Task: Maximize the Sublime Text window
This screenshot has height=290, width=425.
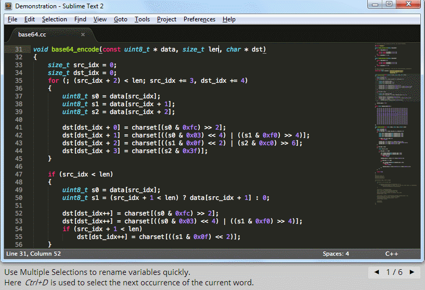Action: pos(389,4)
